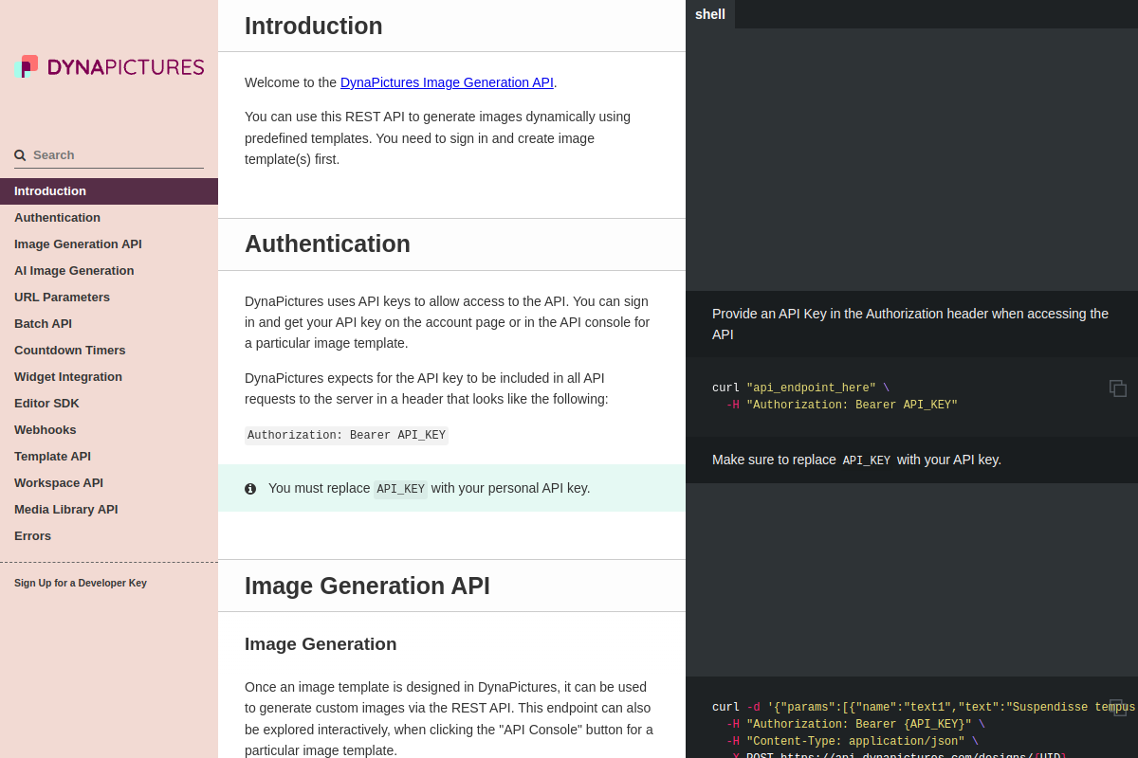Screen dimensions: 1138x758
Task: Click the Image Generation subheading
Action: tap(321, 644)
